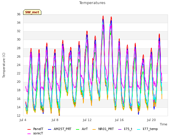Click the 14 y-axis tick label
This screenshot has width=185, height=139.
point(18,107)
